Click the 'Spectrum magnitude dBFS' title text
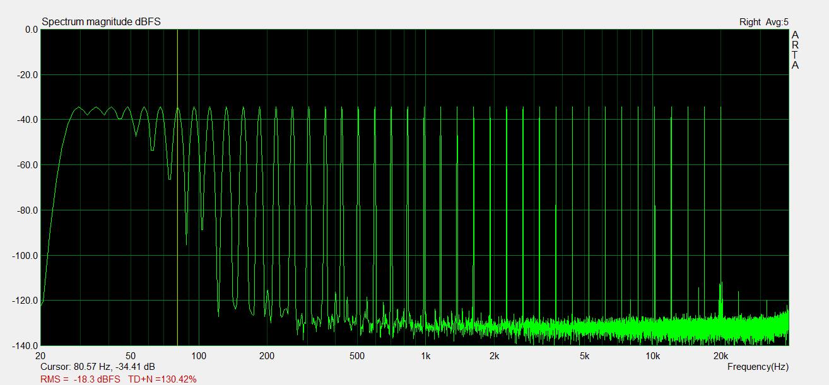 coord(101,22)
